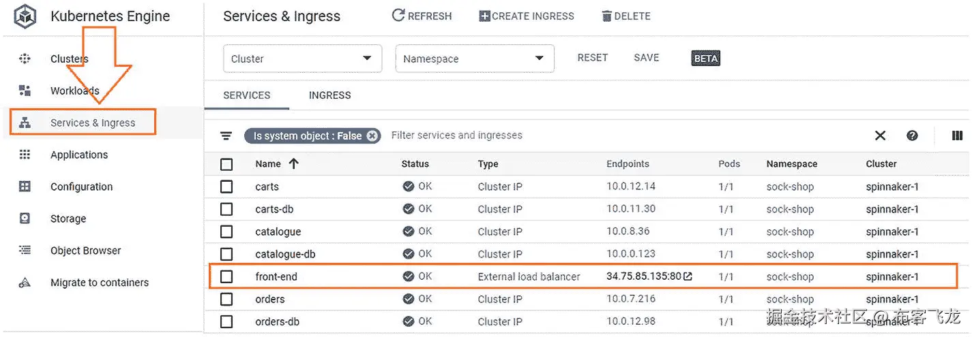972x337 pixels.
Task: Tick the carts-db row checkbox
Action: pyautogui.click(x=226, y=209)
